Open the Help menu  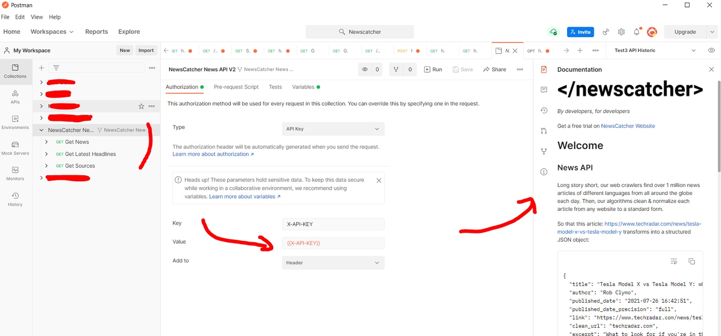[55, 17]
